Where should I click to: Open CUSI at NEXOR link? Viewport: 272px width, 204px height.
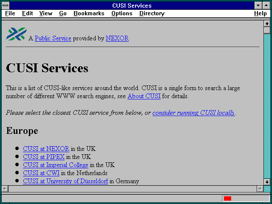(x=46, y=149)
